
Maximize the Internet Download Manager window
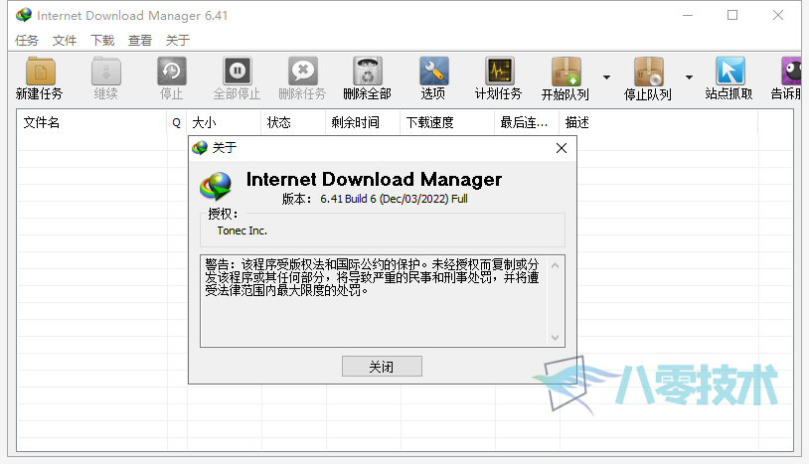coord(732,16)
